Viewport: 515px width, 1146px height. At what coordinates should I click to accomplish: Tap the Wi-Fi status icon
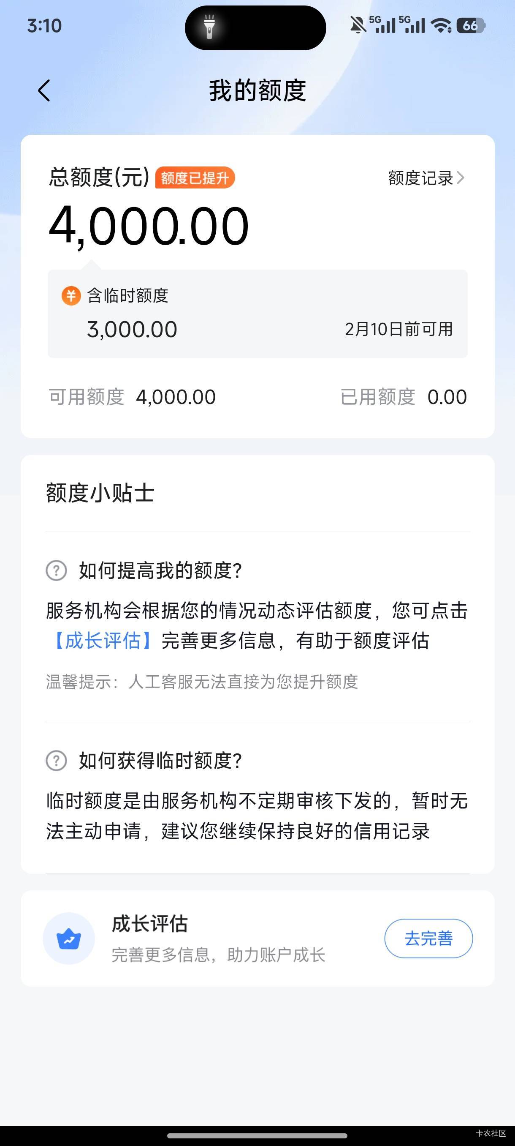[x=442, y=26]
